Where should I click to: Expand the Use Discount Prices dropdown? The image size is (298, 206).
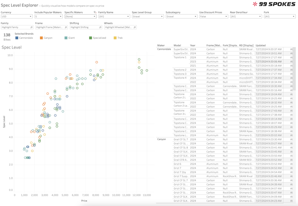[x=214, y=16]
